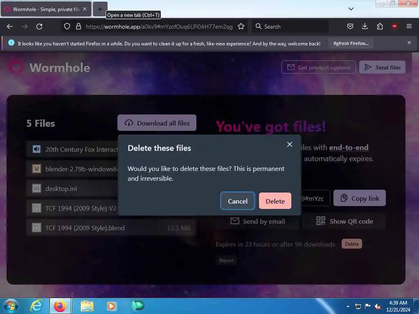The height and width of the screenshot is (314, 419).
Task: Open the green globe app in taskbar
Action: (138, 305)
